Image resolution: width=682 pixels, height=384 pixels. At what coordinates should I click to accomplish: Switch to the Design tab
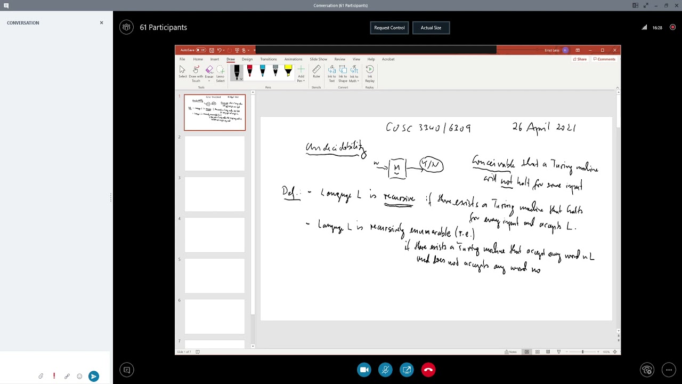(x=247, y=59)
